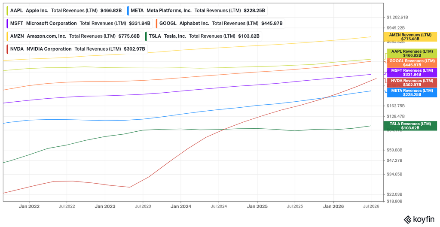Click the GOOGL Revenues (LTM) axis tag
This screenshot has height=227, width=440.
(412, 63)
